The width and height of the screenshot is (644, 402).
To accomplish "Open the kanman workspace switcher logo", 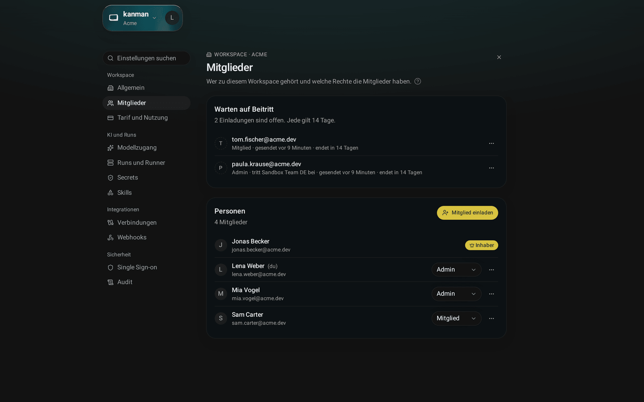I will pyautogui.click(x=114, y=18).
